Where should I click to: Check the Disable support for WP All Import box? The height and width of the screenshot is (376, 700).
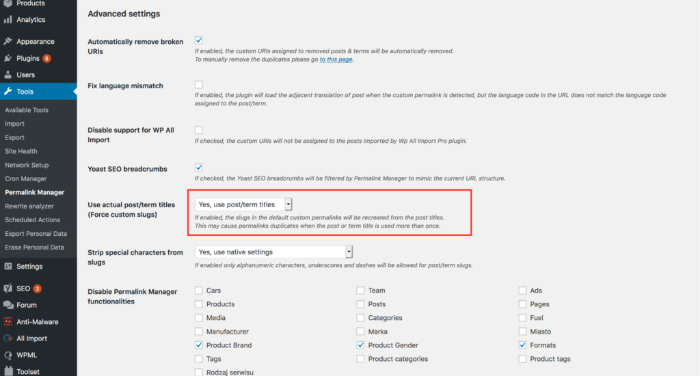199,130
